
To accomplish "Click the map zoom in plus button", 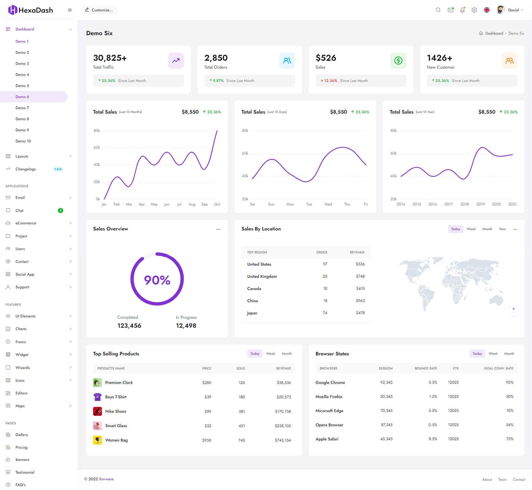I will 514,309.
